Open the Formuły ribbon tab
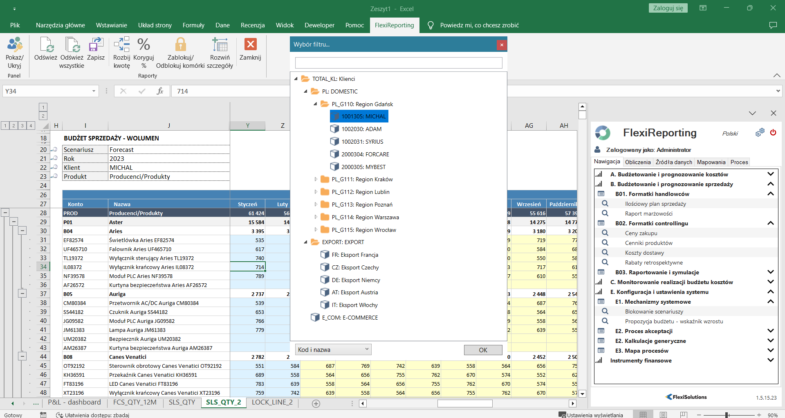The image size is (785, 418). tap(193, 25)
